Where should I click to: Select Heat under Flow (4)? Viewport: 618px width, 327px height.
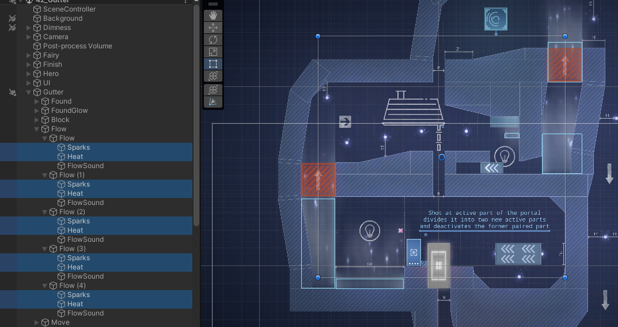(x=75, y=304)
